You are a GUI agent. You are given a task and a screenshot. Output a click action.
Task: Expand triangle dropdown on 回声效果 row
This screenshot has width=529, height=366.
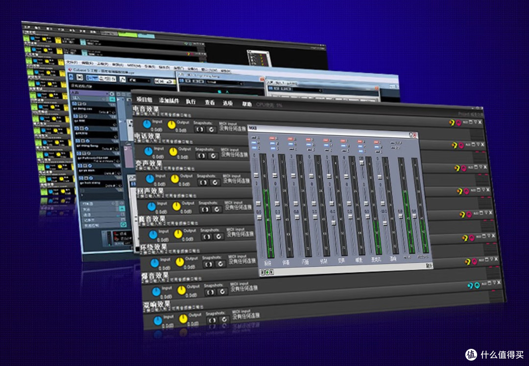[x=484, y=189]
